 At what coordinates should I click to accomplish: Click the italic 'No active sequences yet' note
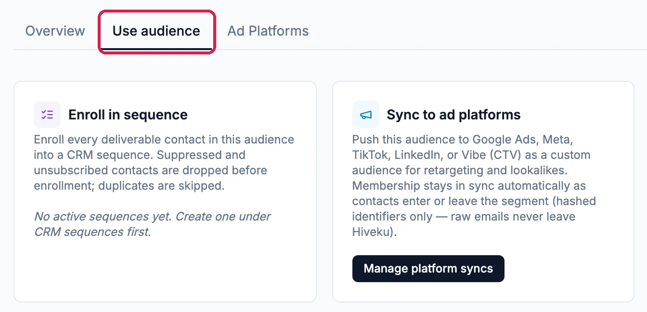pyautogui.click(x=152, y=224)
